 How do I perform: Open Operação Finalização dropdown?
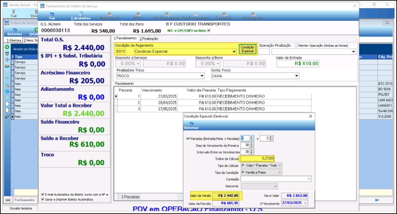353,52
